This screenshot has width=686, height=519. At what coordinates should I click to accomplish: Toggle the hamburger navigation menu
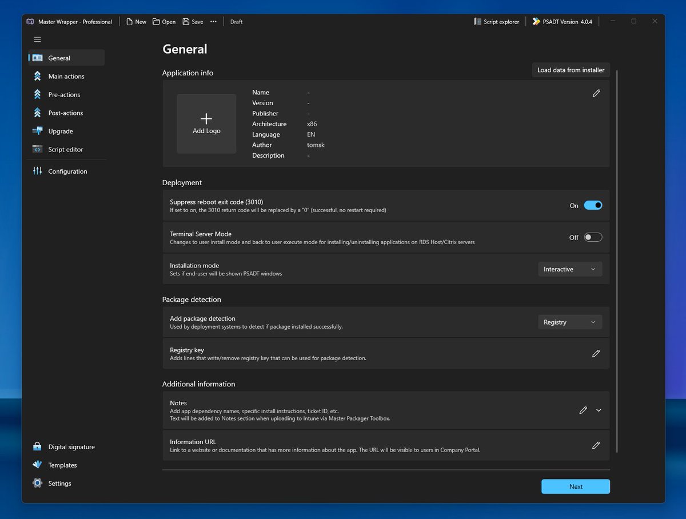point(38,39)
